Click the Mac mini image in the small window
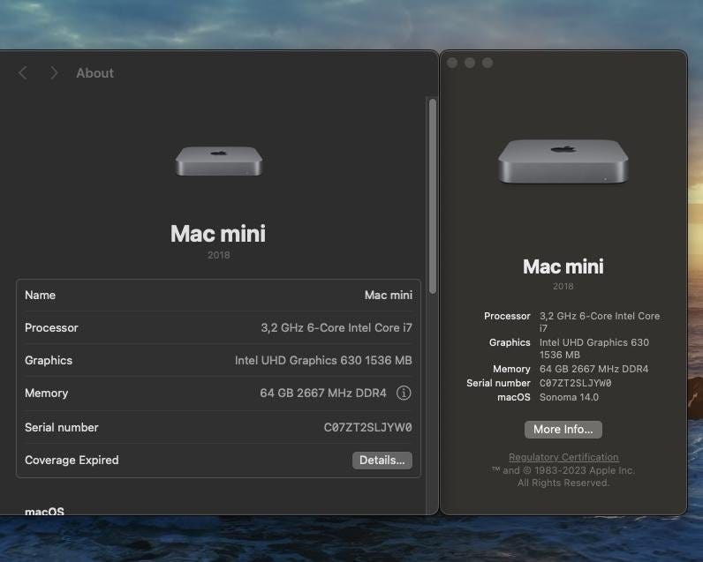 563,161
